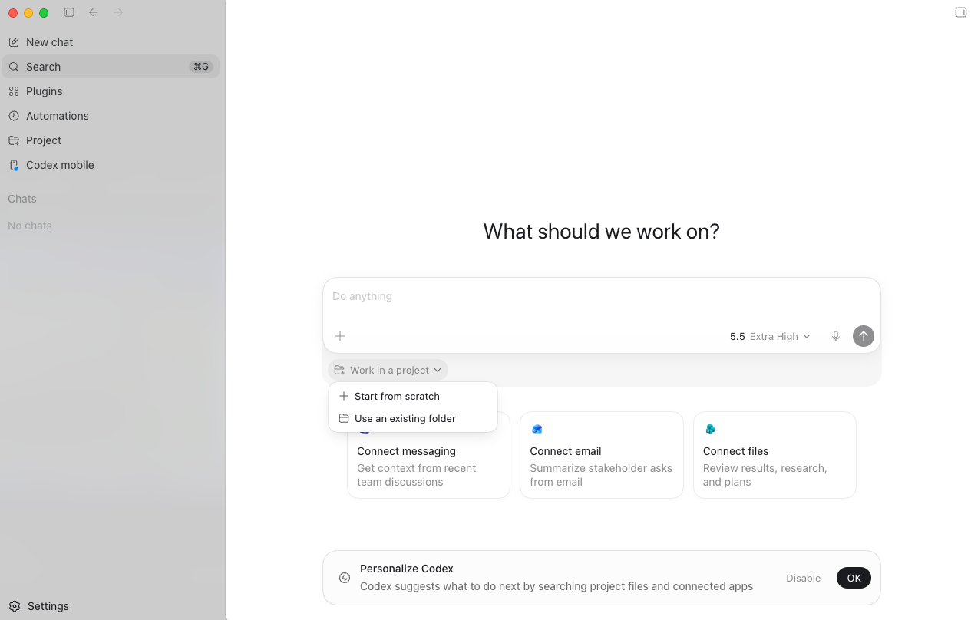The width and height of the screenshot is (971, 620).
Task: Click the Connect email app icon
Action: 537,429
